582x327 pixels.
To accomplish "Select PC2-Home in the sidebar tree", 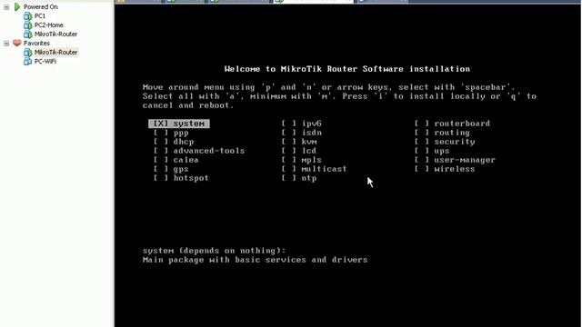I will (x=48, y=25).
